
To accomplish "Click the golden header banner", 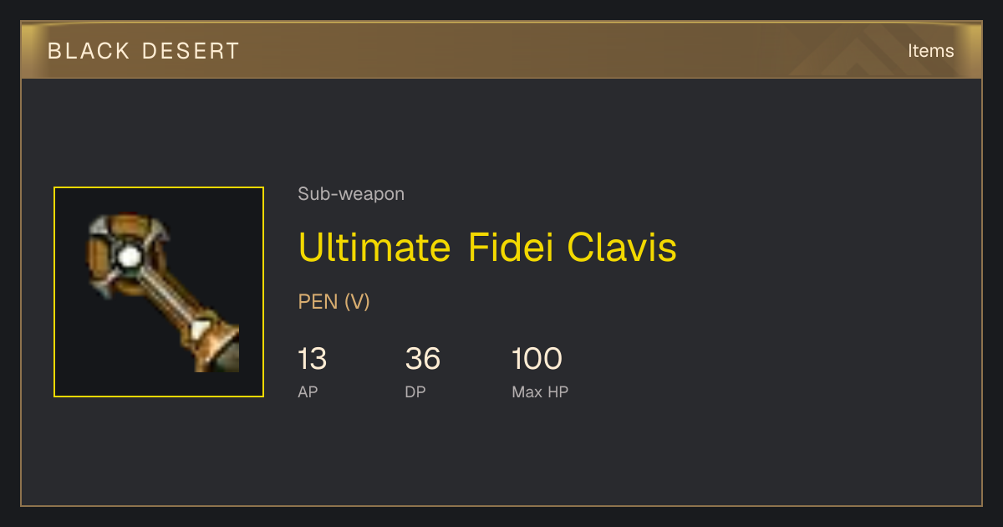I will (501, 50).
